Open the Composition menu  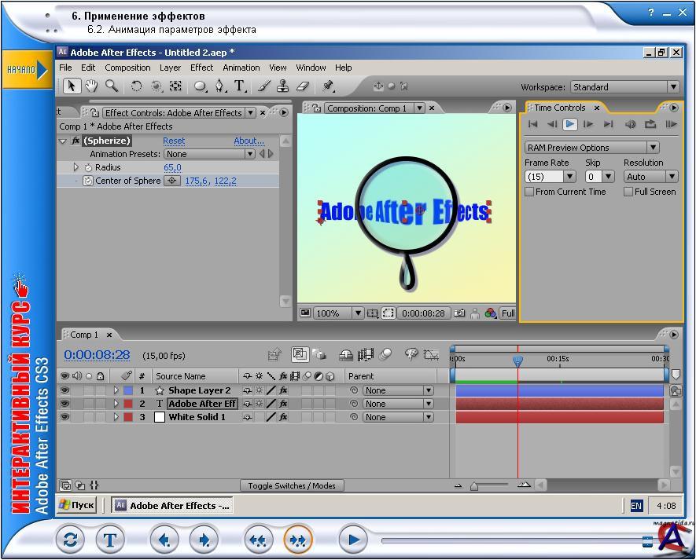(127, 68)
